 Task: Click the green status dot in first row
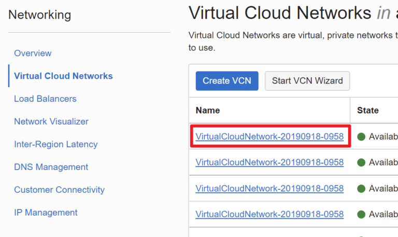tap(361, 137)
